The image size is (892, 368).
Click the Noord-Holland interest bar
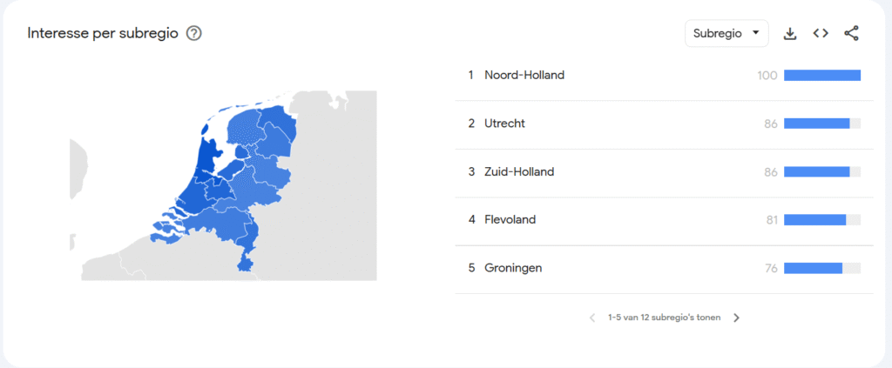(821, 75)
